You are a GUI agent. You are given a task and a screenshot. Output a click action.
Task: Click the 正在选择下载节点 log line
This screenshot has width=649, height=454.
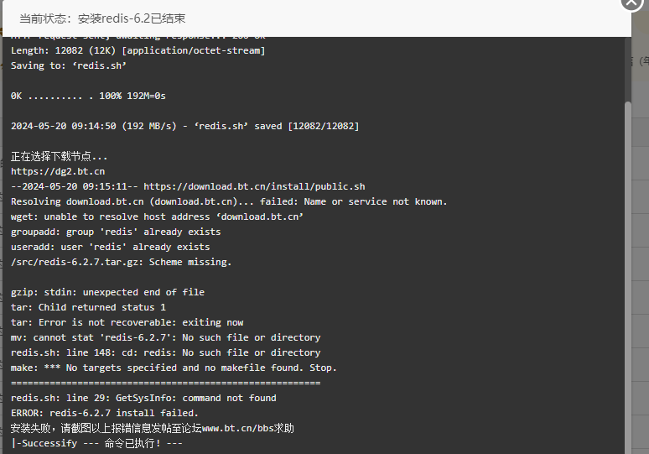60,156
